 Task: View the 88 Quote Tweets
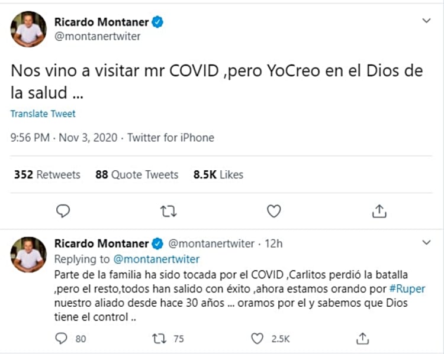coord(137,174)
